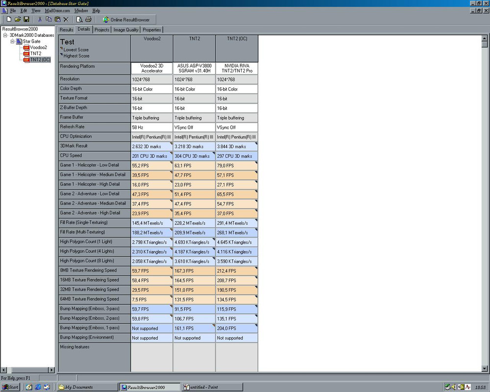Click the Voodoo2 column header
This screenshot has height=392, width=490.
pos(152,49)
